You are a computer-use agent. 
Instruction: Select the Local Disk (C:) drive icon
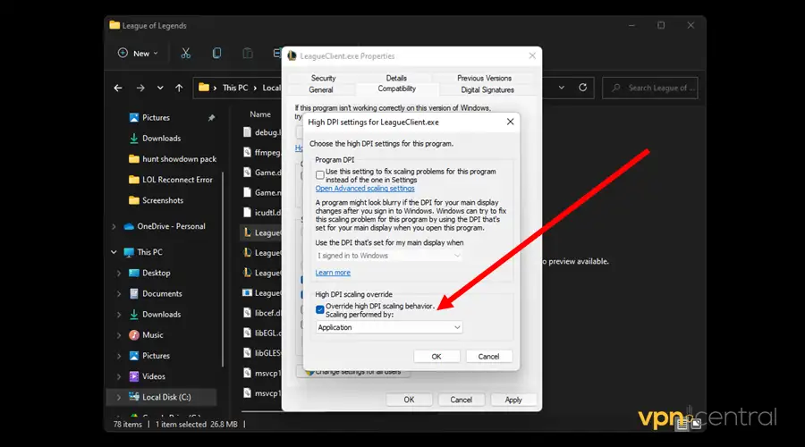click(134, 397)
